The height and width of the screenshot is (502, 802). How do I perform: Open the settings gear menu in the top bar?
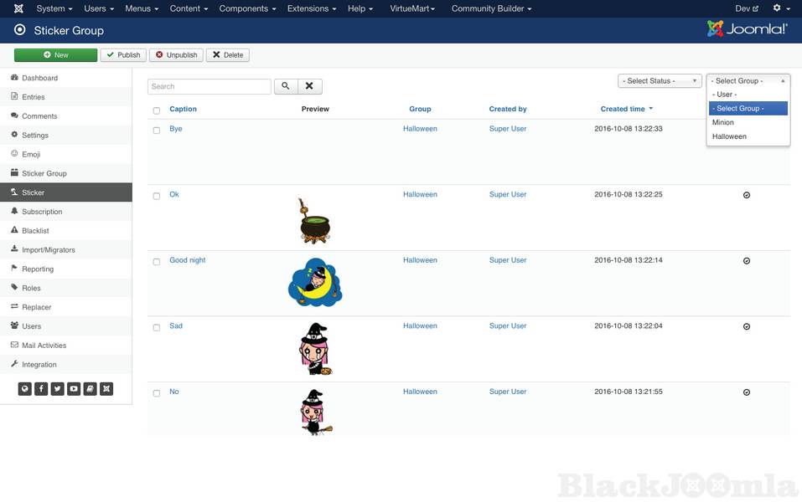pyautogui.click(x=780, y=8)
